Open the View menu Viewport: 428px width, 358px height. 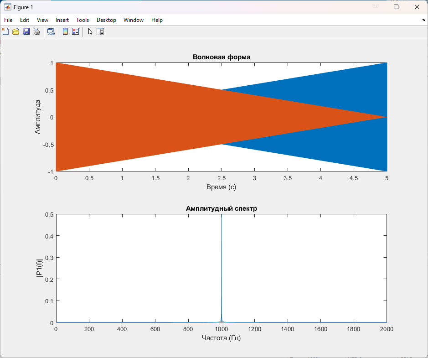[x=42, y=20]
